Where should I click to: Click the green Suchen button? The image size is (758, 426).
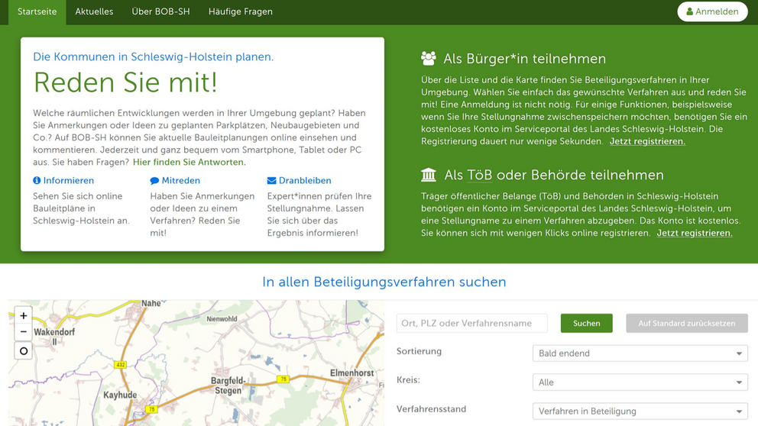586,323
